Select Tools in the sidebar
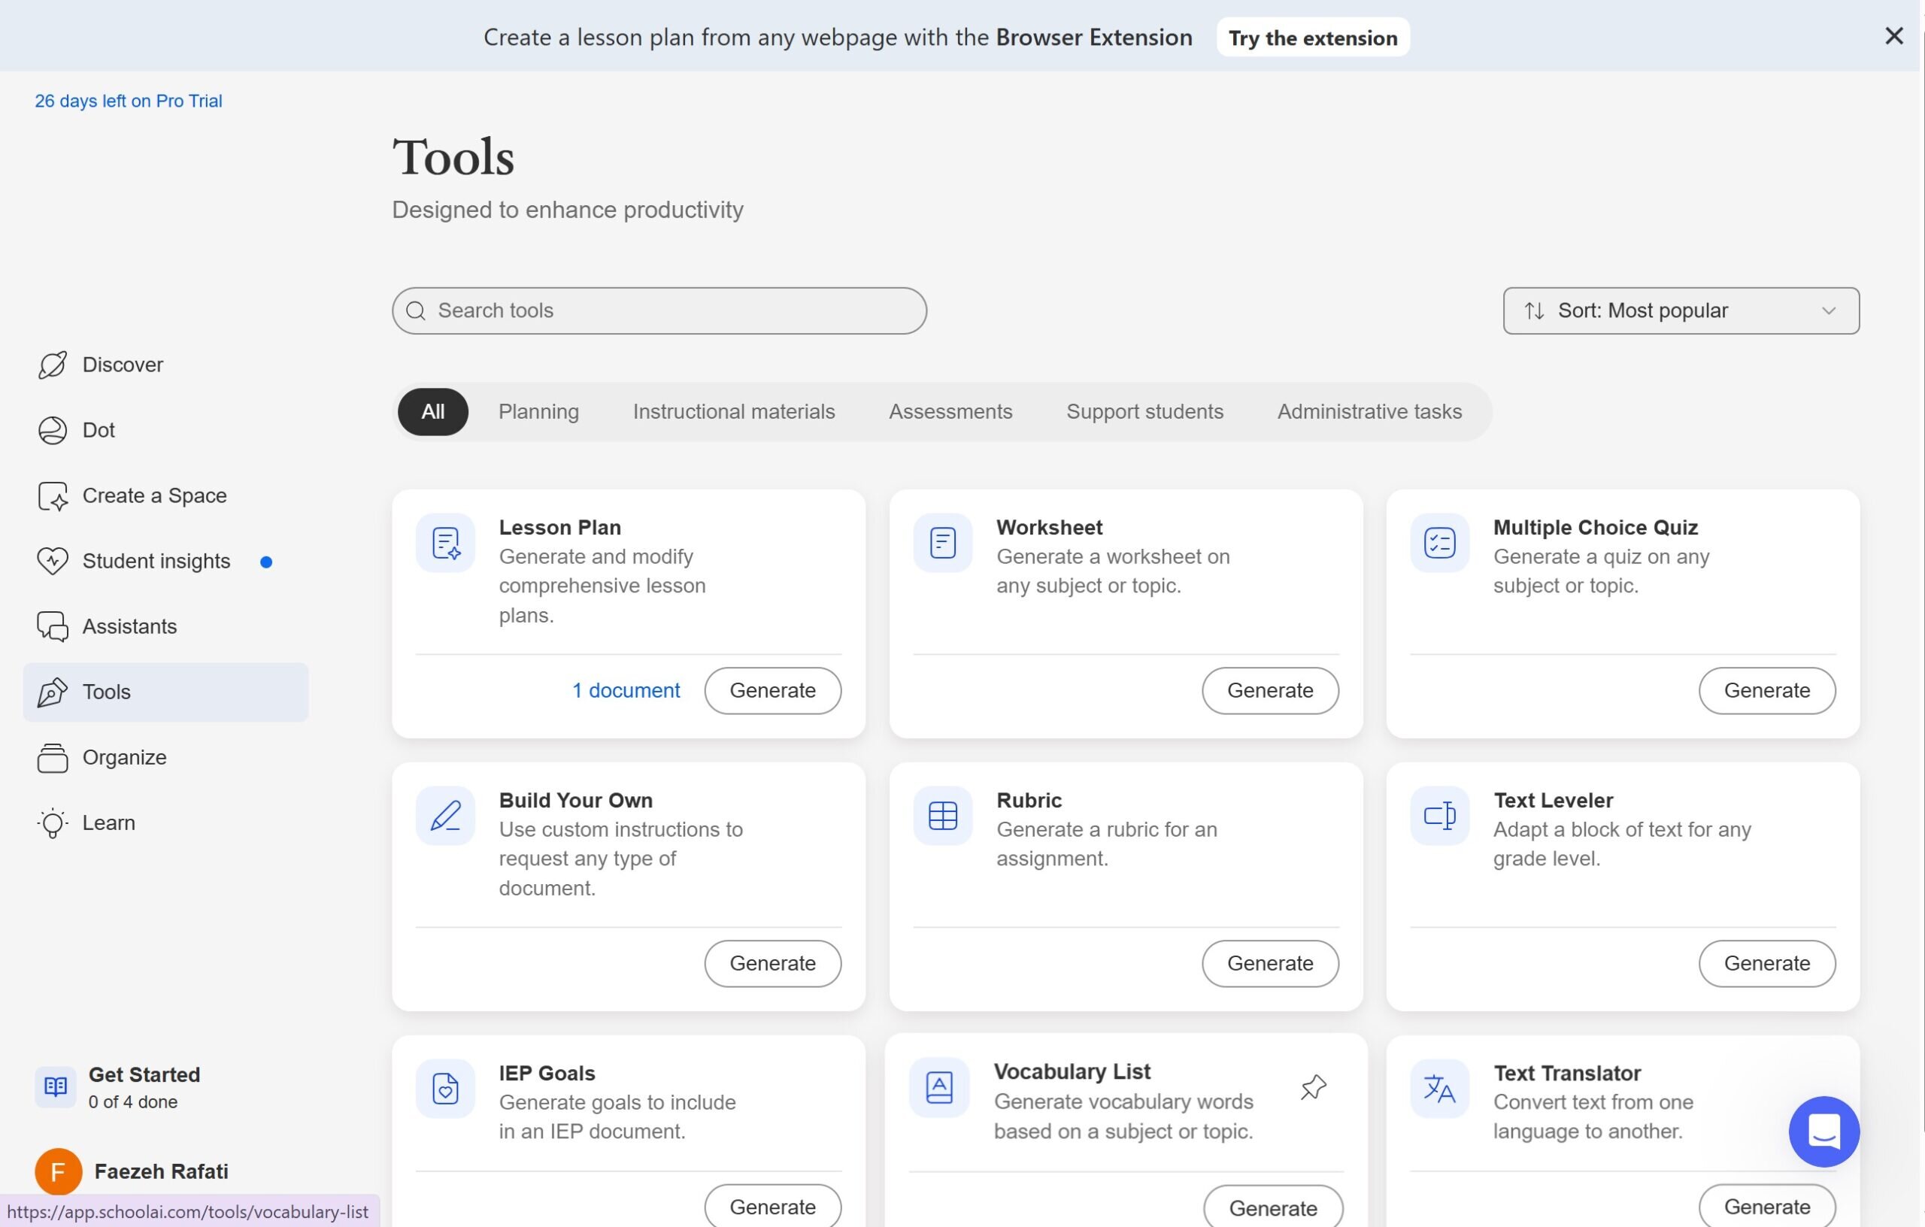The width and height of the screenshot is (1925, 1227). point(165,692)
